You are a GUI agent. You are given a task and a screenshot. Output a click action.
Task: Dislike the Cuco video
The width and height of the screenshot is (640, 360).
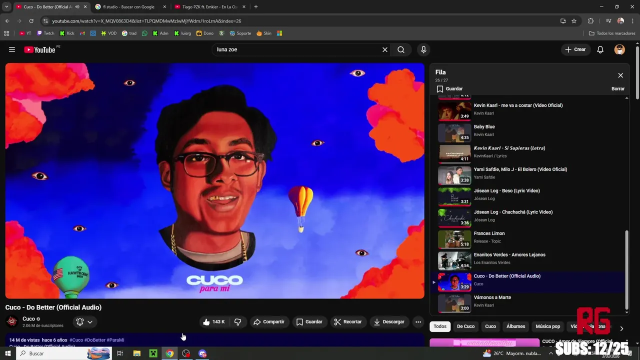pos(238,322)
